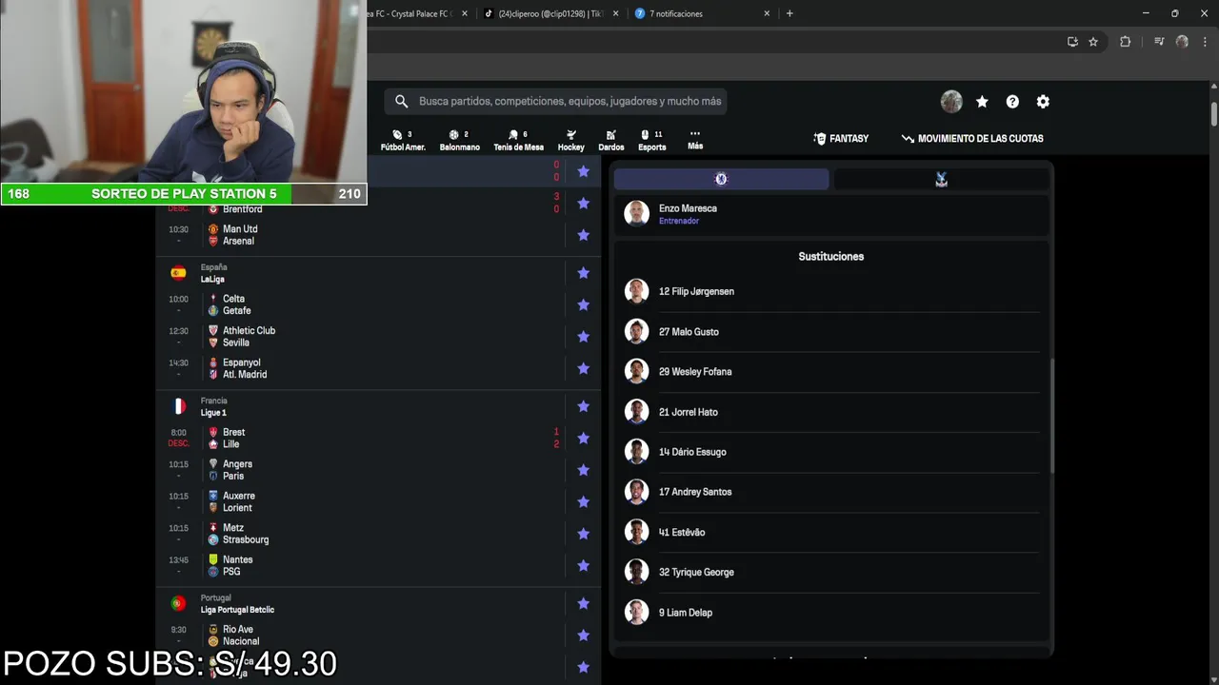Open the Dardos sport category
1219x685 pixels.
[610, 140]
